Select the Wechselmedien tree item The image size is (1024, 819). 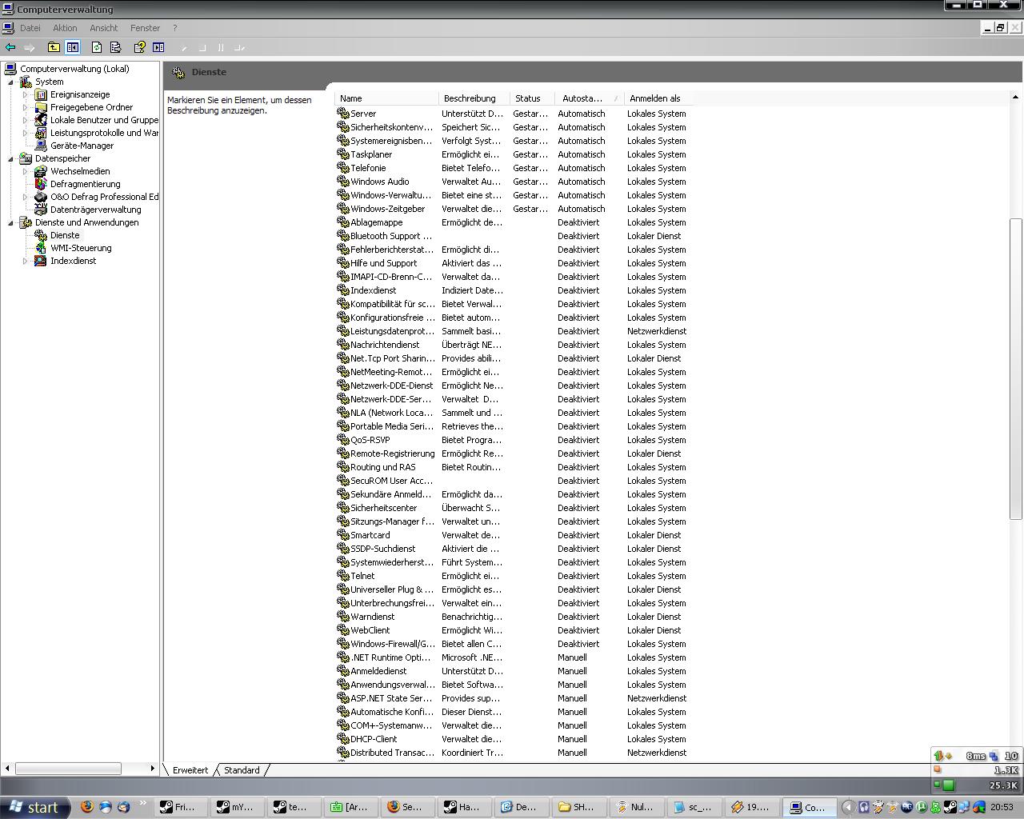[x=80, y=171]
